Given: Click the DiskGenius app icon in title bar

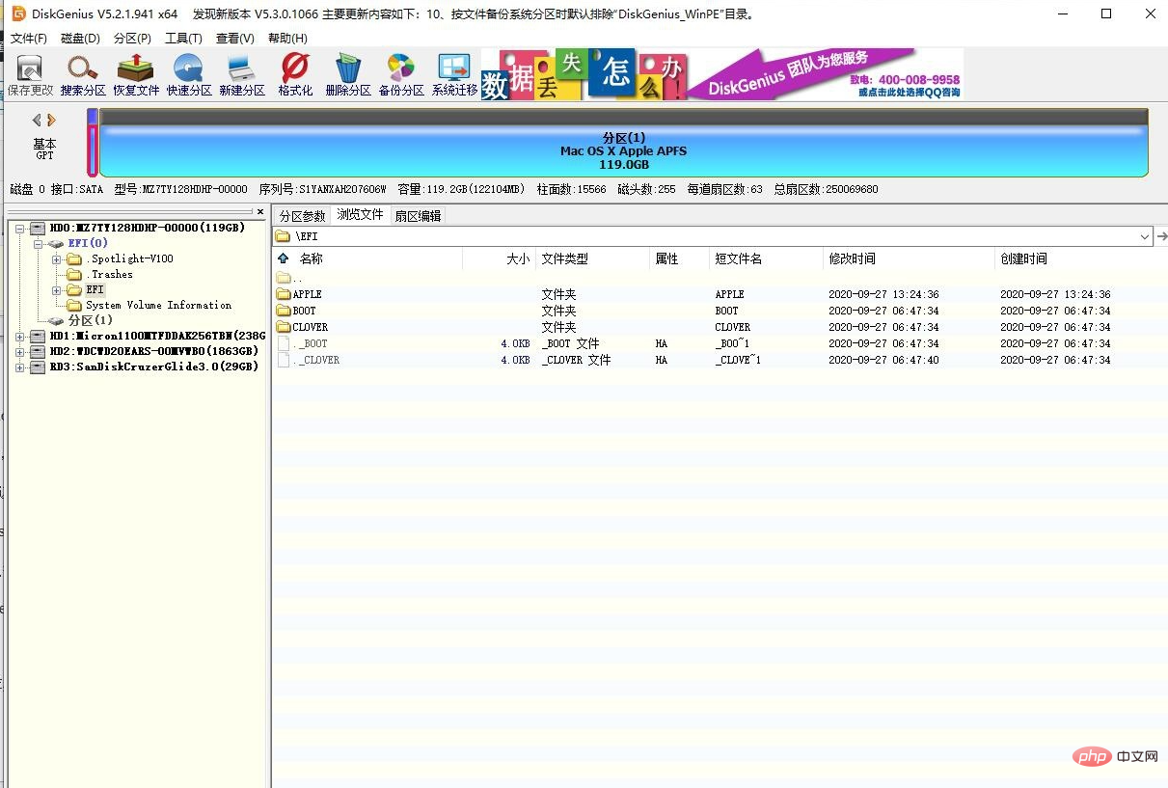Looking at the screenshot, I should 18,14.
